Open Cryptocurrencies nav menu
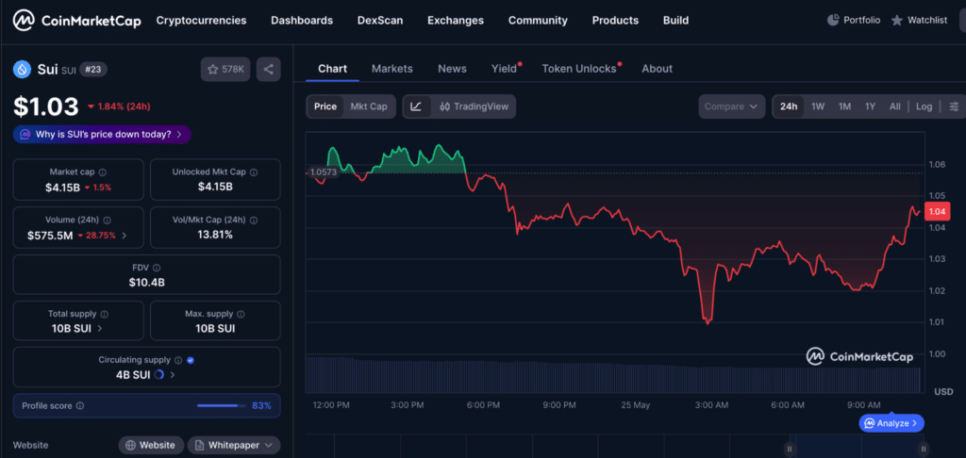The height and width of the screenshot is (458, 966). coord(202,21)
